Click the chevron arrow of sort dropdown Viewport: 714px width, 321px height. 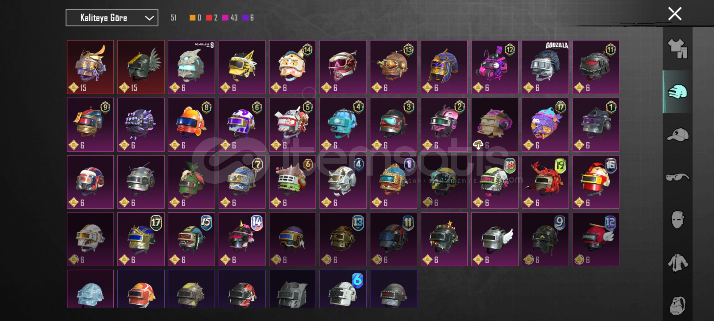point(149,18)
